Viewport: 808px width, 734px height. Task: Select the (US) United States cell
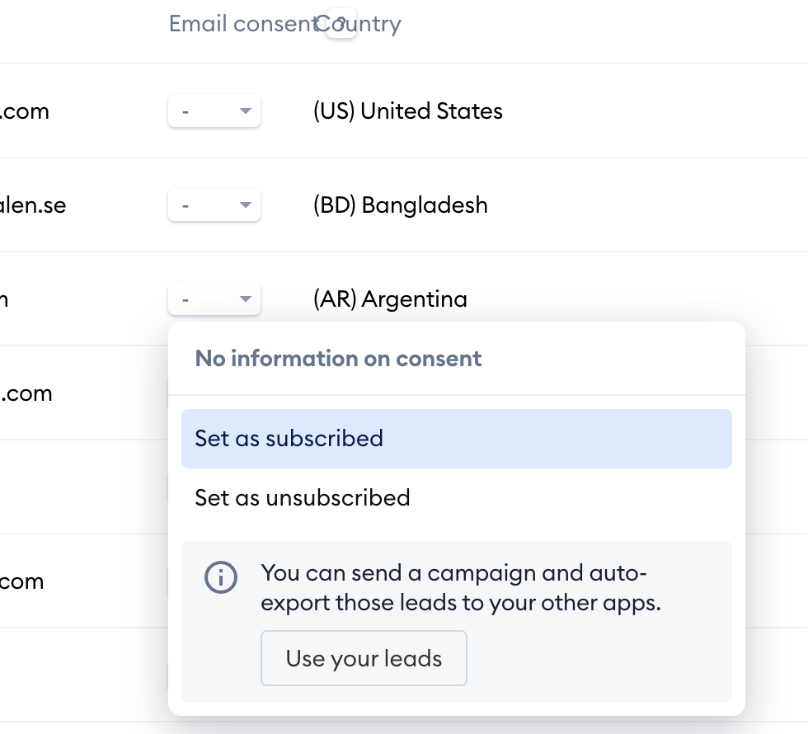click(408, 111)
